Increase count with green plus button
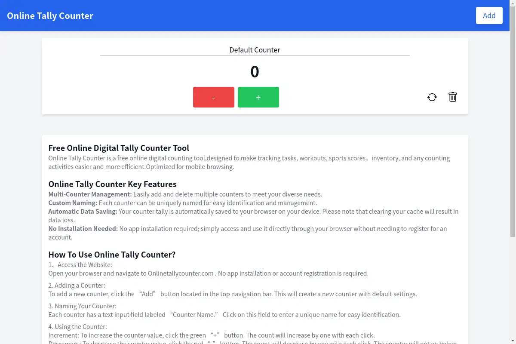The height and width of the screenshot is (344, 516). coord(258,97)
